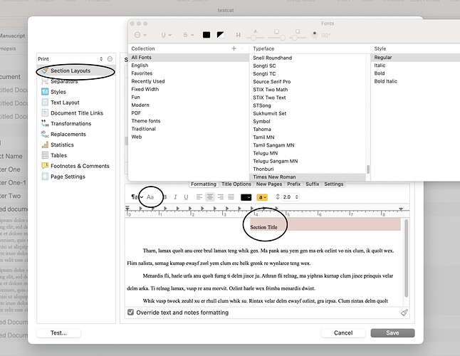Toggle italic formatting in the editor toolbar

175,197
